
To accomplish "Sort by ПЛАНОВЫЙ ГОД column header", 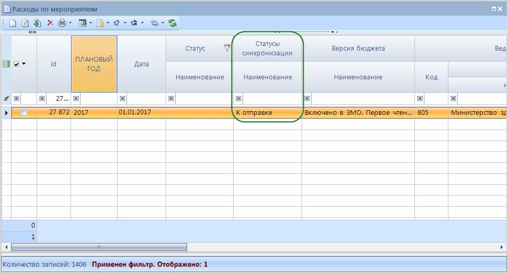I will 94,64.
